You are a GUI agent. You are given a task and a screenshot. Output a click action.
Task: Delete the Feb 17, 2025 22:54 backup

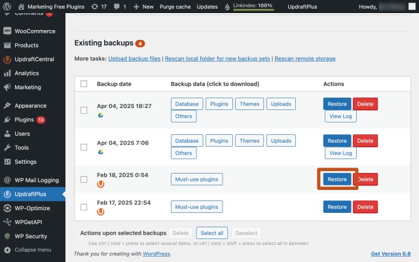coord(365,207)
